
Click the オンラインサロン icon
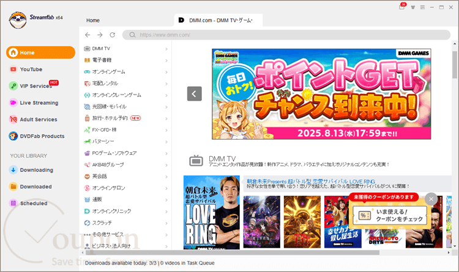point(87,188)
